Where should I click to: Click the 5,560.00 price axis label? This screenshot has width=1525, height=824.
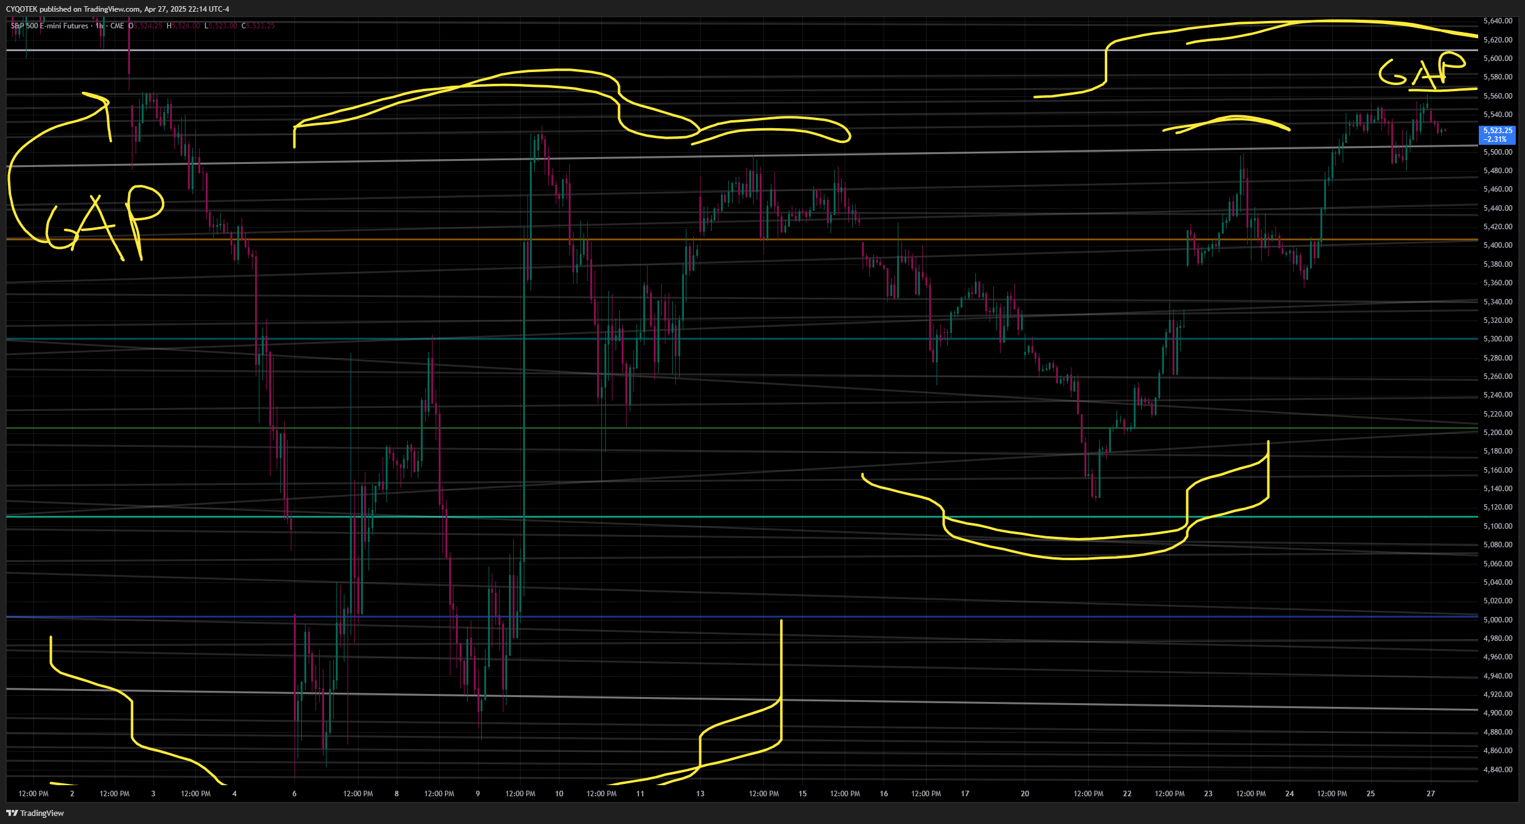(1498, 96)
